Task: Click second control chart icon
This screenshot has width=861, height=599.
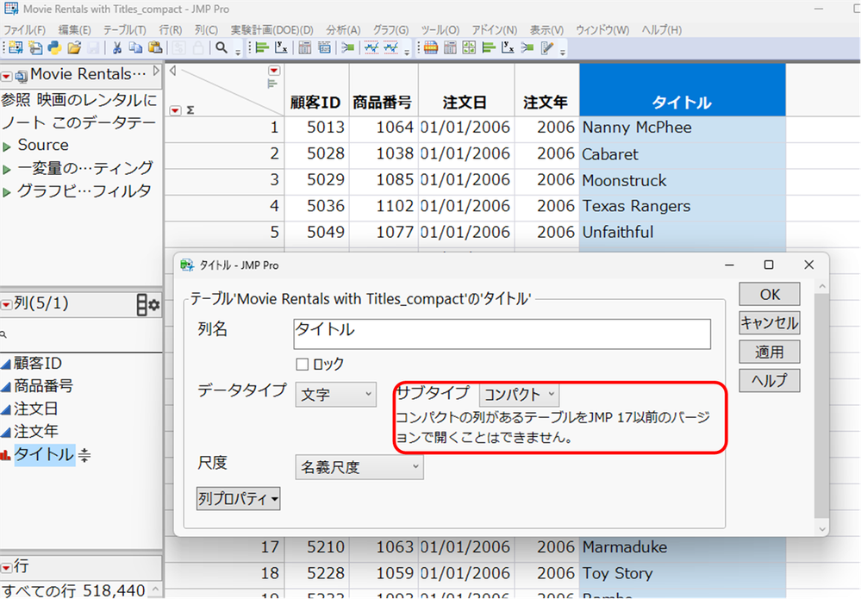Action: pos(391,47)
